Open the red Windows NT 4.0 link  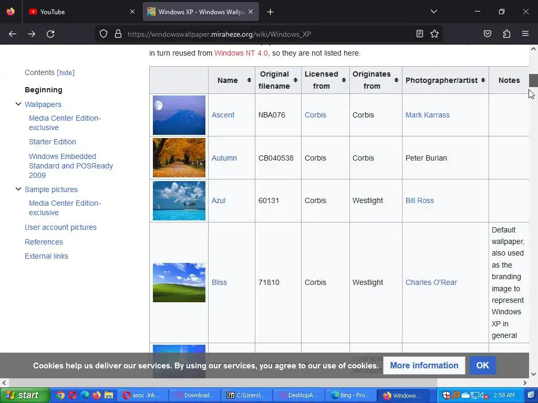tap(241, 53)
